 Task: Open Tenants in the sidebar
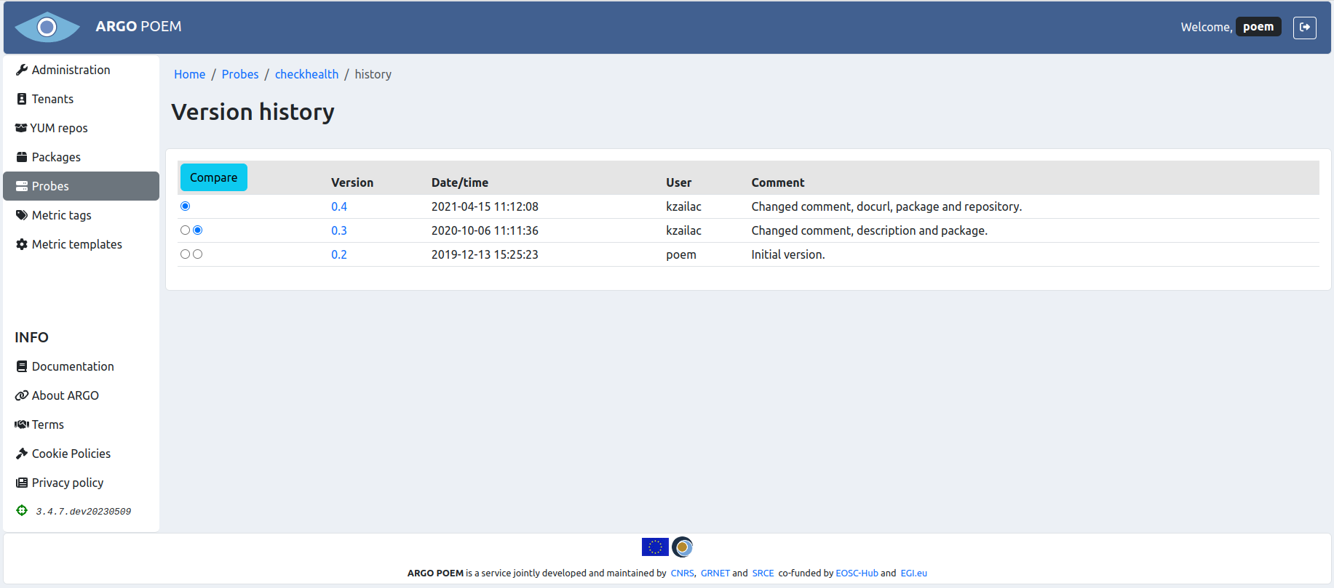coord(82,99)
